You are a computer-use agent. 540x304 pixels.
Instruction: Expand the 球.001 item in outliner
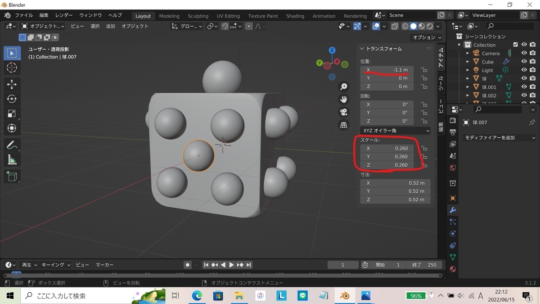468,87
